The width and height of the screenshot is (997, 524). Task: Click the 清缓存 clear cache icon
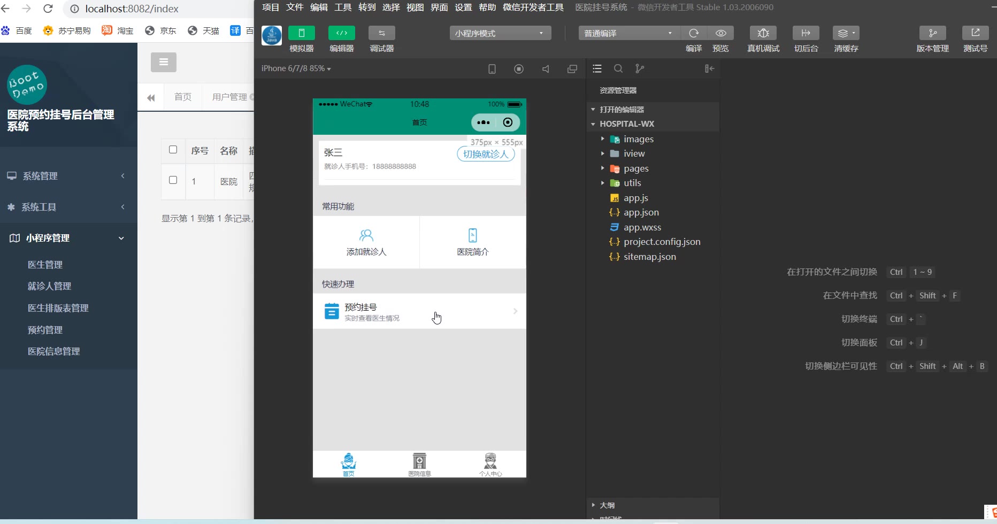point(846,33)
